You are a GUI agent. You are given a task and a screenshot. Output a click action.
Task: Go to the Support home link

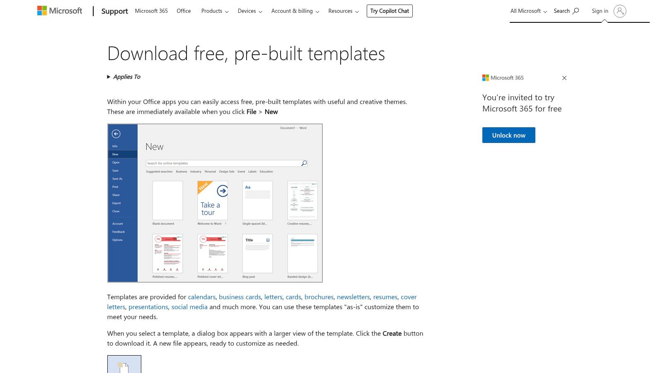[115, 11]
